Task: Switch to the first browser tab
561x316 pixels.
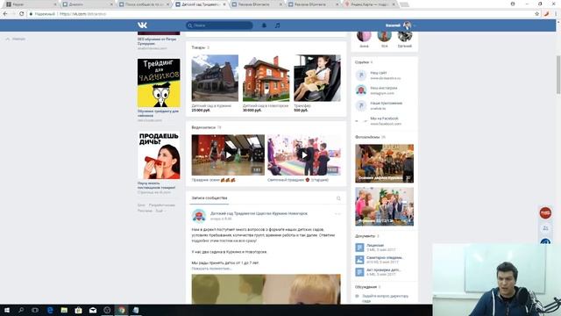Action: pos(31,4)
